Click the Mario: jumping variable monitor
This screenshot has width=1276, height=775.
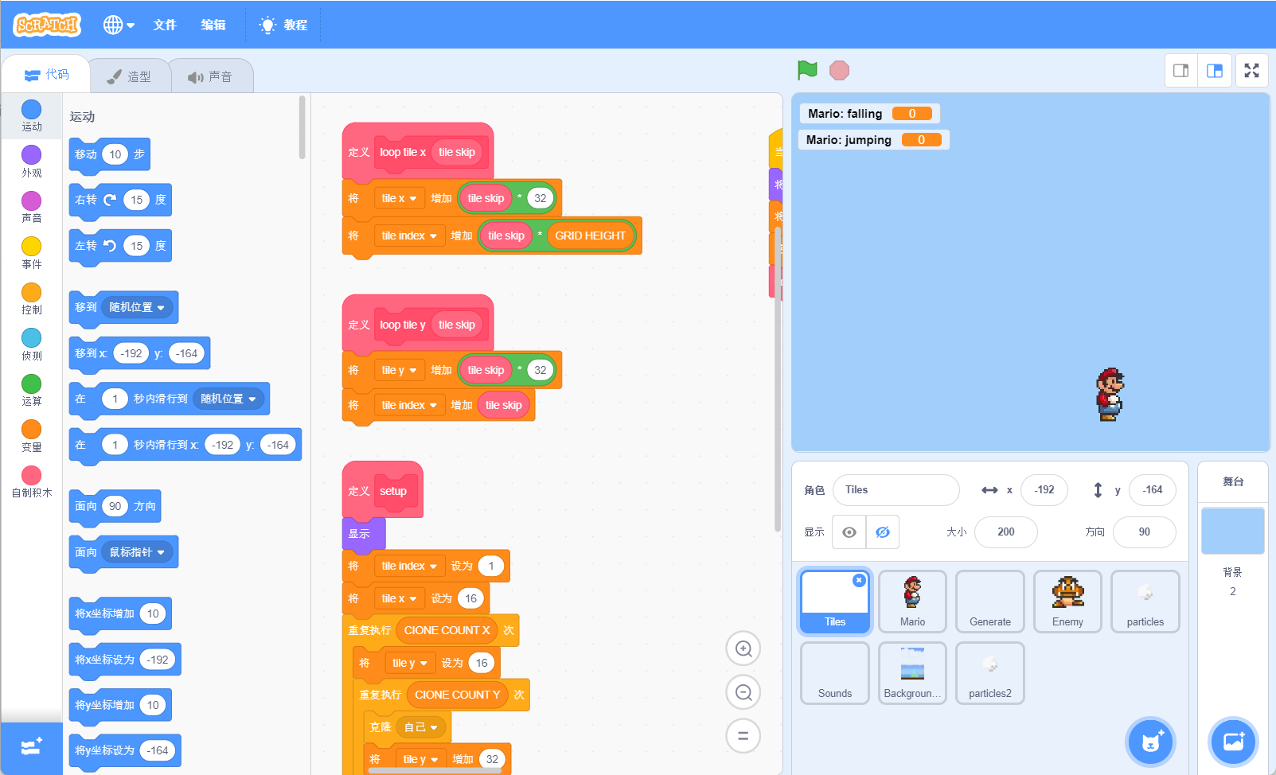pyautogui.click(x=873, y=140)
